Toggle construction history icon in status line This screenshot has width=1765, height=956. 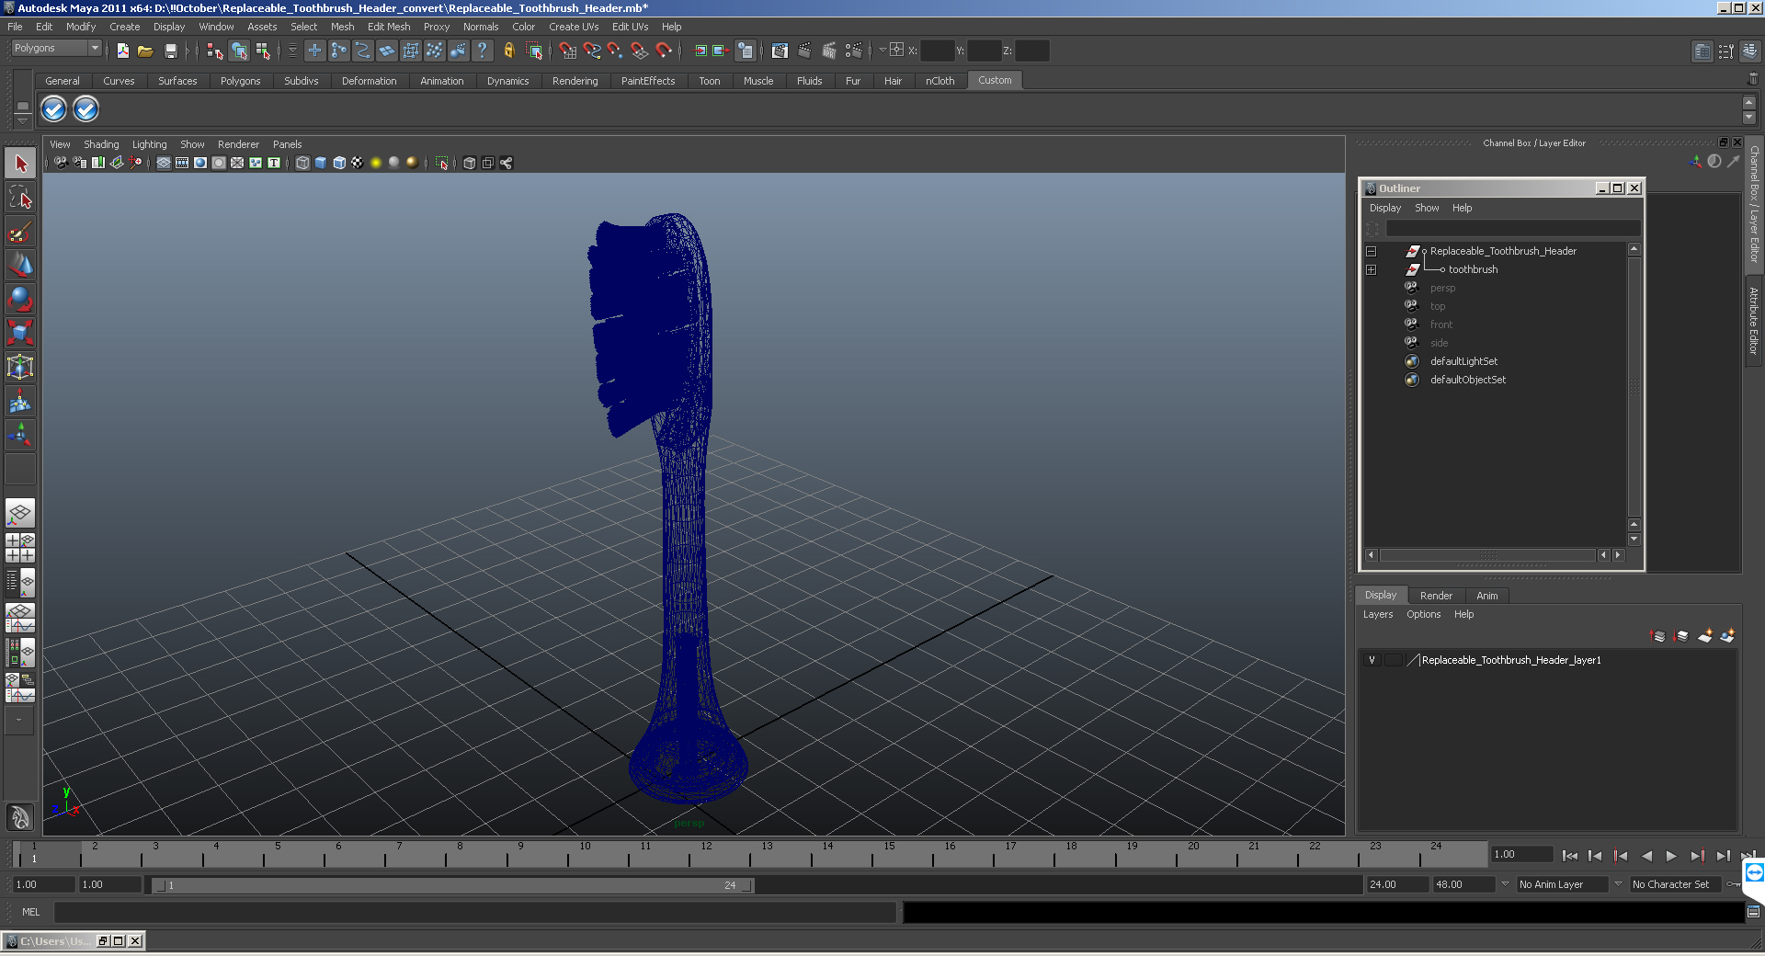pyautogui.click(x=745, y=51)
